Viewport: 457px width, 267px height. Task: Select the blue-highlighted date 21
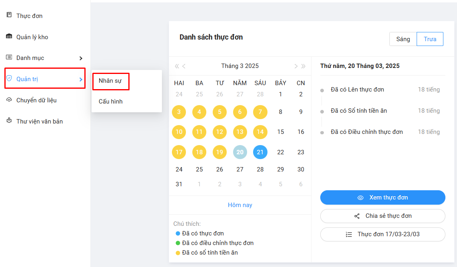pyautogui.click(x=260, y=152)
